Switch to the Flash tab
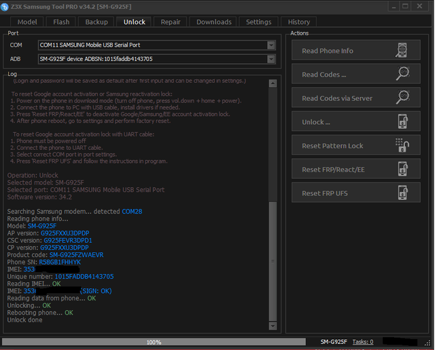 pyautogui.click(x=61, y=22)
